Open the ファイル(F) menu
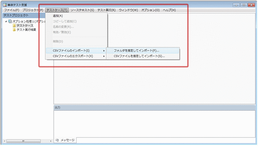 (x=12, y=10)
